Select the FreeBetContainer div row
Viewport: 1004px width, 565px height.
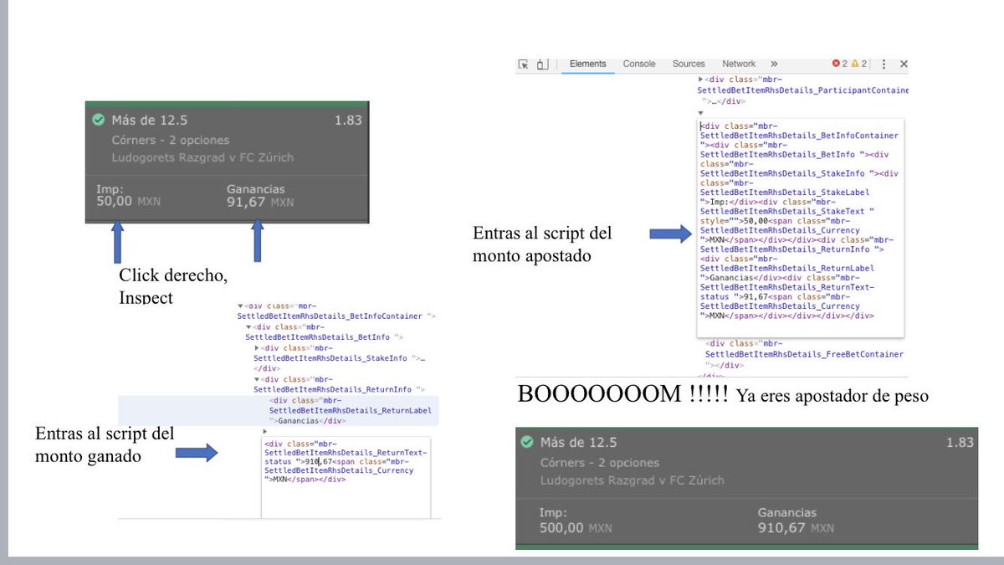click(804, 354)
